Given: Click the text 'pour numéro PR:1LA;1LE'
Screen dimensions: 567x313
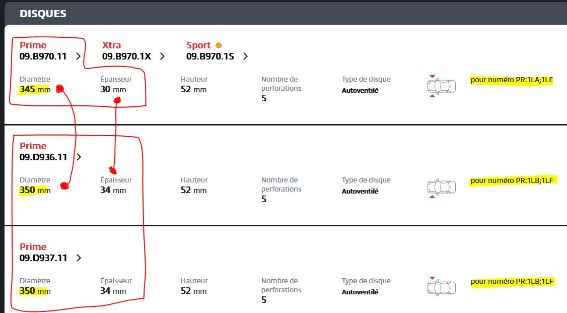Looking at the screenshot, I should pyautogui.click(x=512, y=80).
